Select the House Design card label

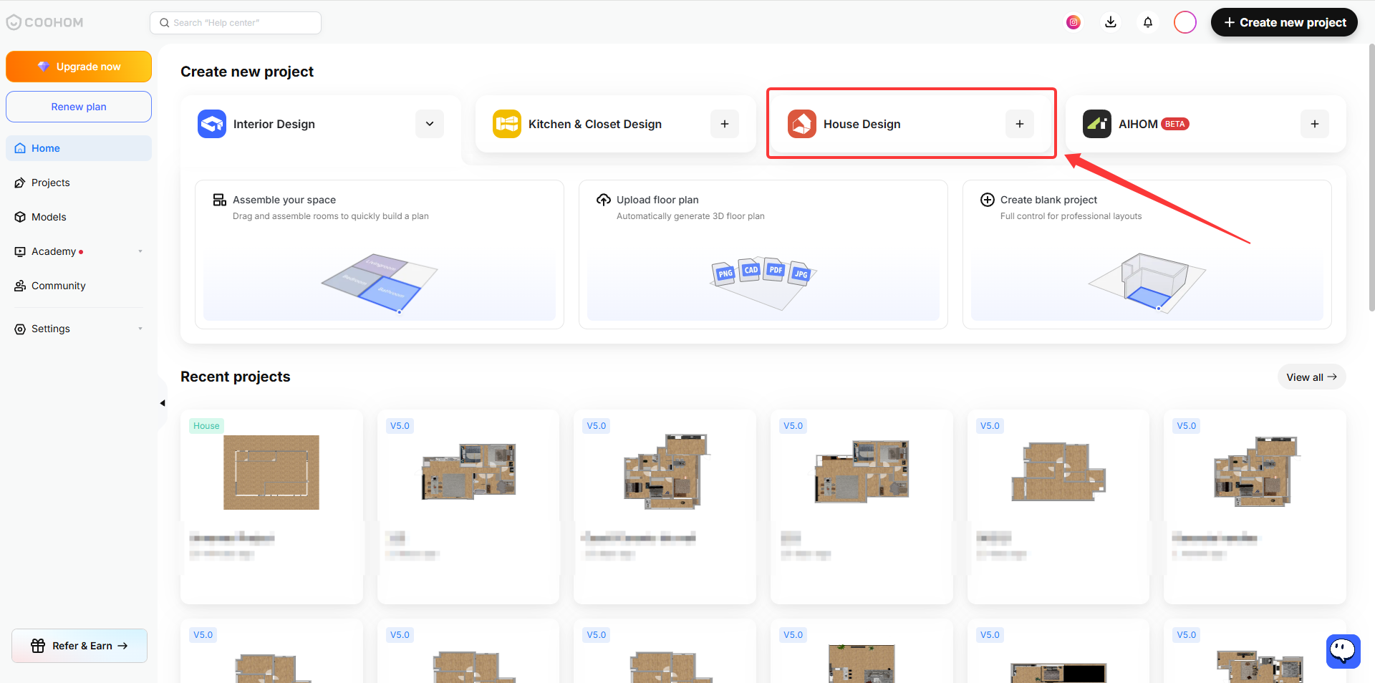click(x=862, y=124)
